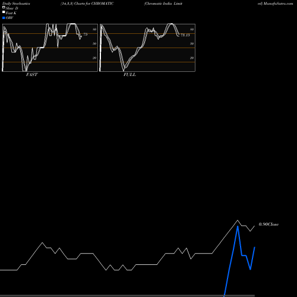Click the 75 value in FAST chart
The width and height of the screenshot is (297, 297).
coord(86,34)
